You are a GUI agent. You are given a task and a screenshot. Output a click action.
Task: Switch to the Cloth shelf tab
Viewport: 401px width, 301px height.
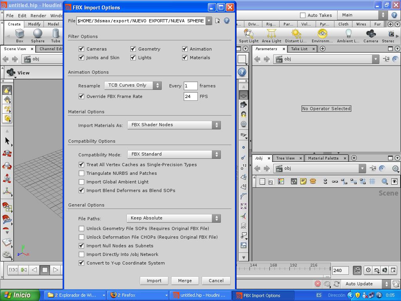[x=343, y=24]
